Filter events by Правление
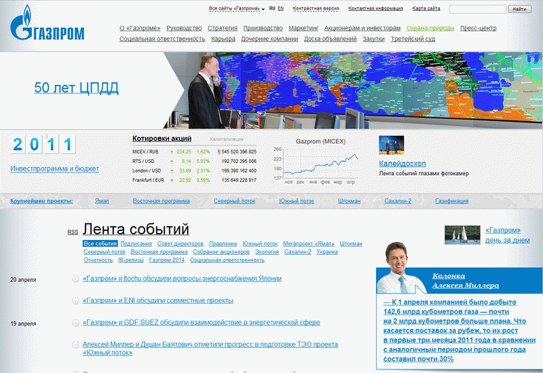This screenshot has width=543, height=373. point(223,244)
